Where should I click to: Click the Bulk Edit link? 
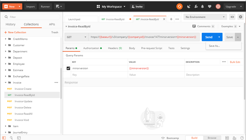point(235,62)
